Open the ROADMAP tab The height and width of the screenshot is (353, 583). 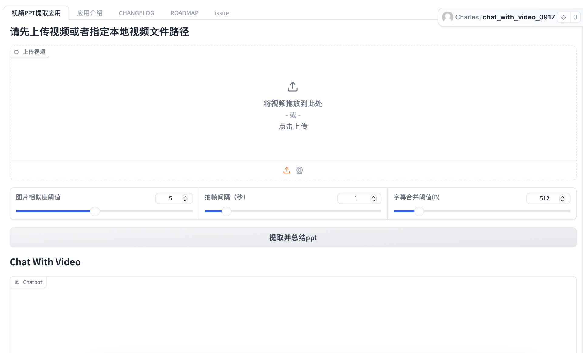click(184, 13)
